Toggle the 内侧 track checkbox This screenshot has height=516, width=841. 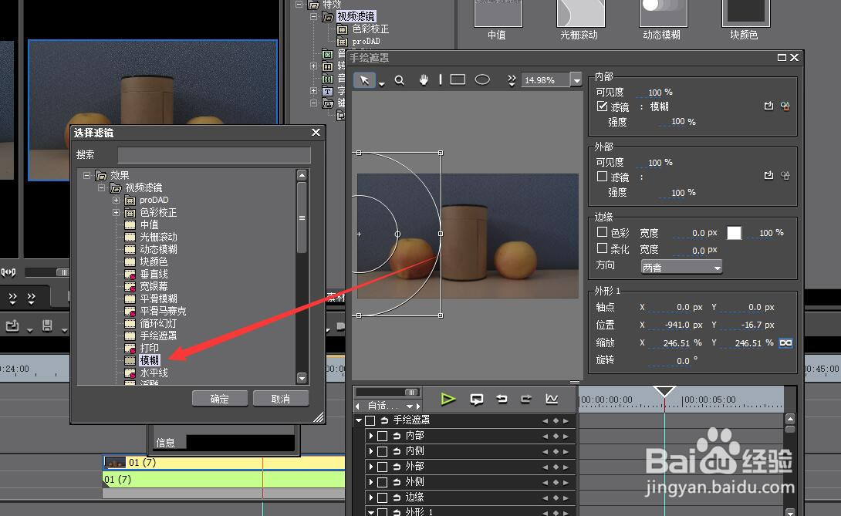coord(383,452)
